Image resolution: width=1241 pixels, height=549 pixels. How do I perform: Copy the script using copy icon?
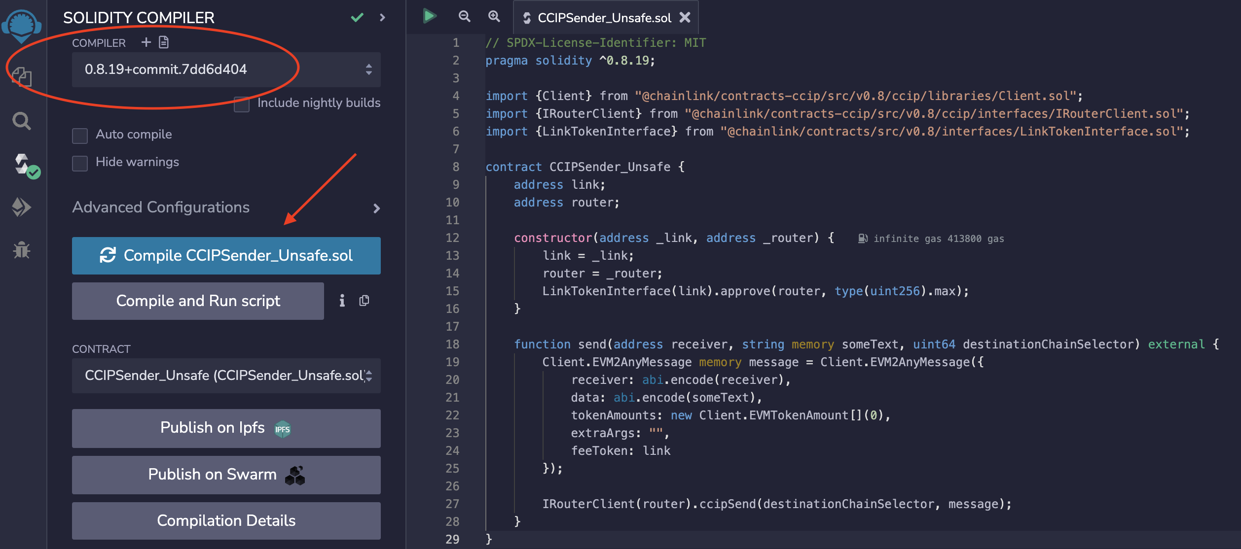click(365, 301)
